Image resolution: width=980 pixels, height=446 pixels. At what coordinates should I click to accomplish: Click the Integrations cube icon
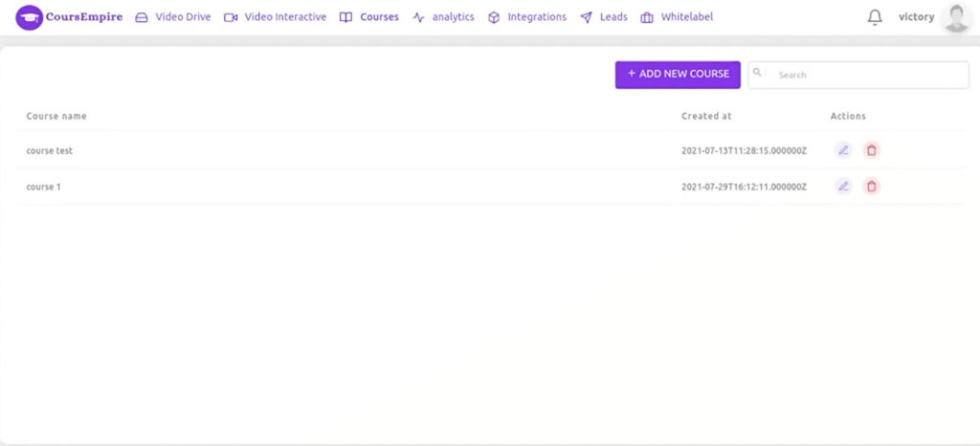[494, 17]
